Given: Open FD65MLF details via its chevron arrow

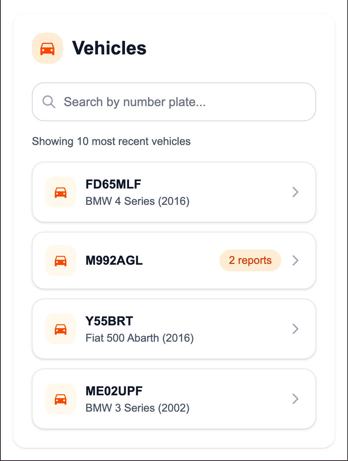Looking at the screenshot, I should 295,192.
